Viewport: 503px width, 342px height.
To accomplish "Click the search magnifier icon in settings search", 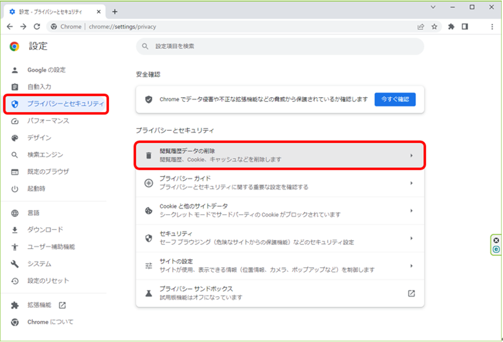I will pyautogui.click(x=145, y=46).
